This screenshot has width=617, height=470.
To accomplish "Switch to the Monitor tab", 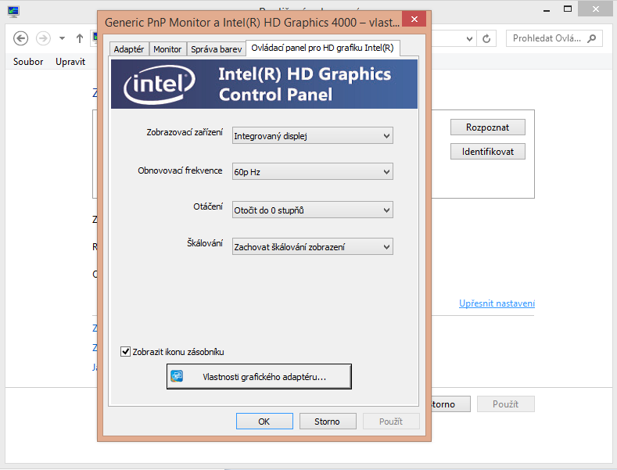I will point(167,49).
